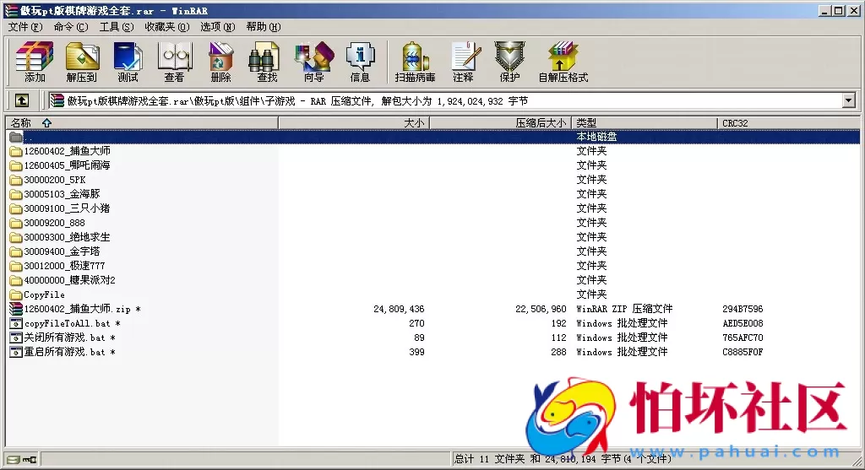Convert to SFX (自解压格式)
The width and height of the screenshot is (865, 470).
[x=563, y=62]
